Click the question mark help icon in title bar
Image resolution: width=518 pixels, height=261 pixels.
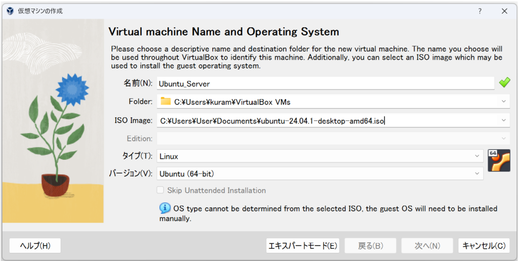point(480,11)
